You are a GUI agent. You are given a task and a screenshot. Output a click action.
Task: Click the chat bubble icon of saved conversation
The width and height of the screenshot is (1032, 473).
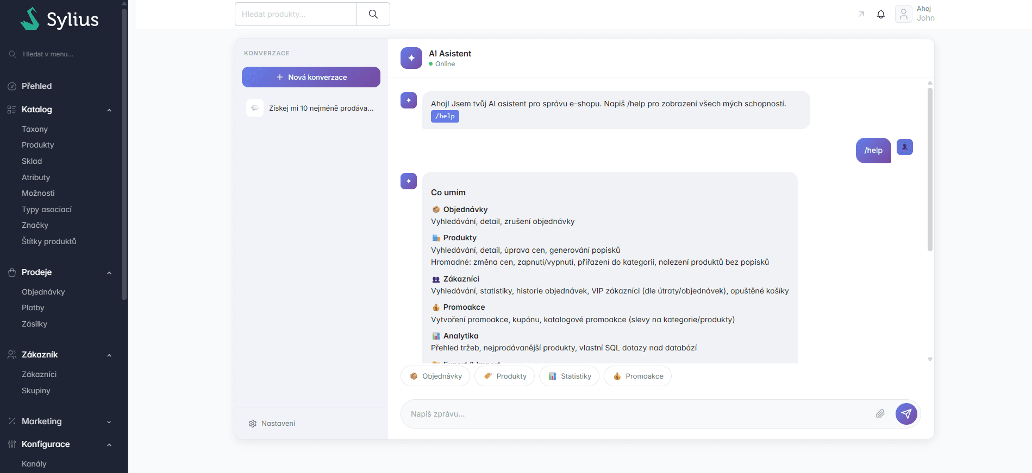pos(254,108)
